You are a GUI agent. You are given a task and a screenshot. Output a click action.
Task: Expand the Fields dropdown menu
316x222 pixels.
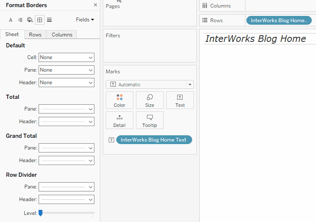85,20
